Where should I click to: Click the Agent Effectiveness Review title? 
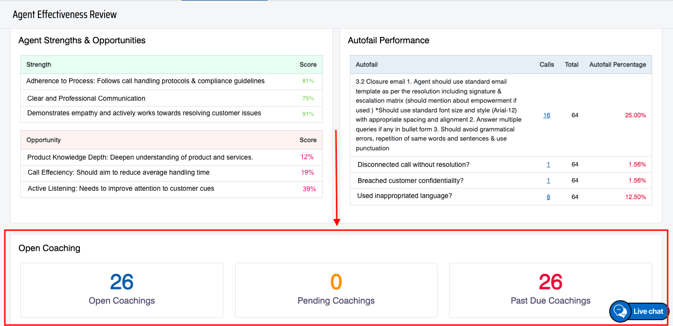coord(65,15)
